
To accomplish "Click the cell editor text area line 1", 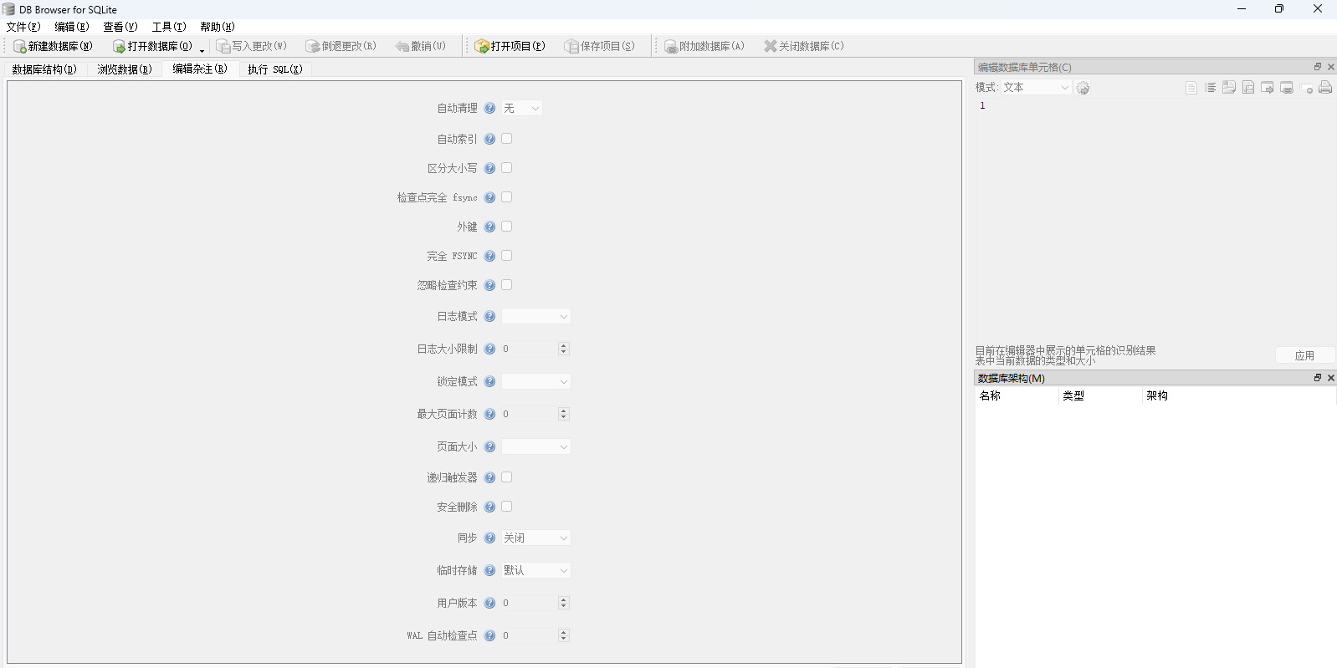I will [x=1155, y=105].
